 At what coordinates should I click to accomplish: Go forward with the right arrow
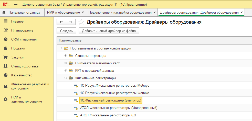click(71, 22)
